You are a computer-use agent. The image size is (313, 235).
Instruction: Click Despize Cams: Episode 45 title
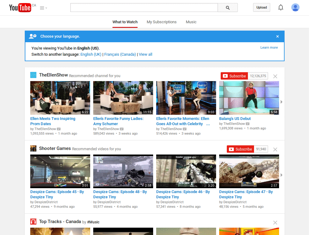[57, 194]
